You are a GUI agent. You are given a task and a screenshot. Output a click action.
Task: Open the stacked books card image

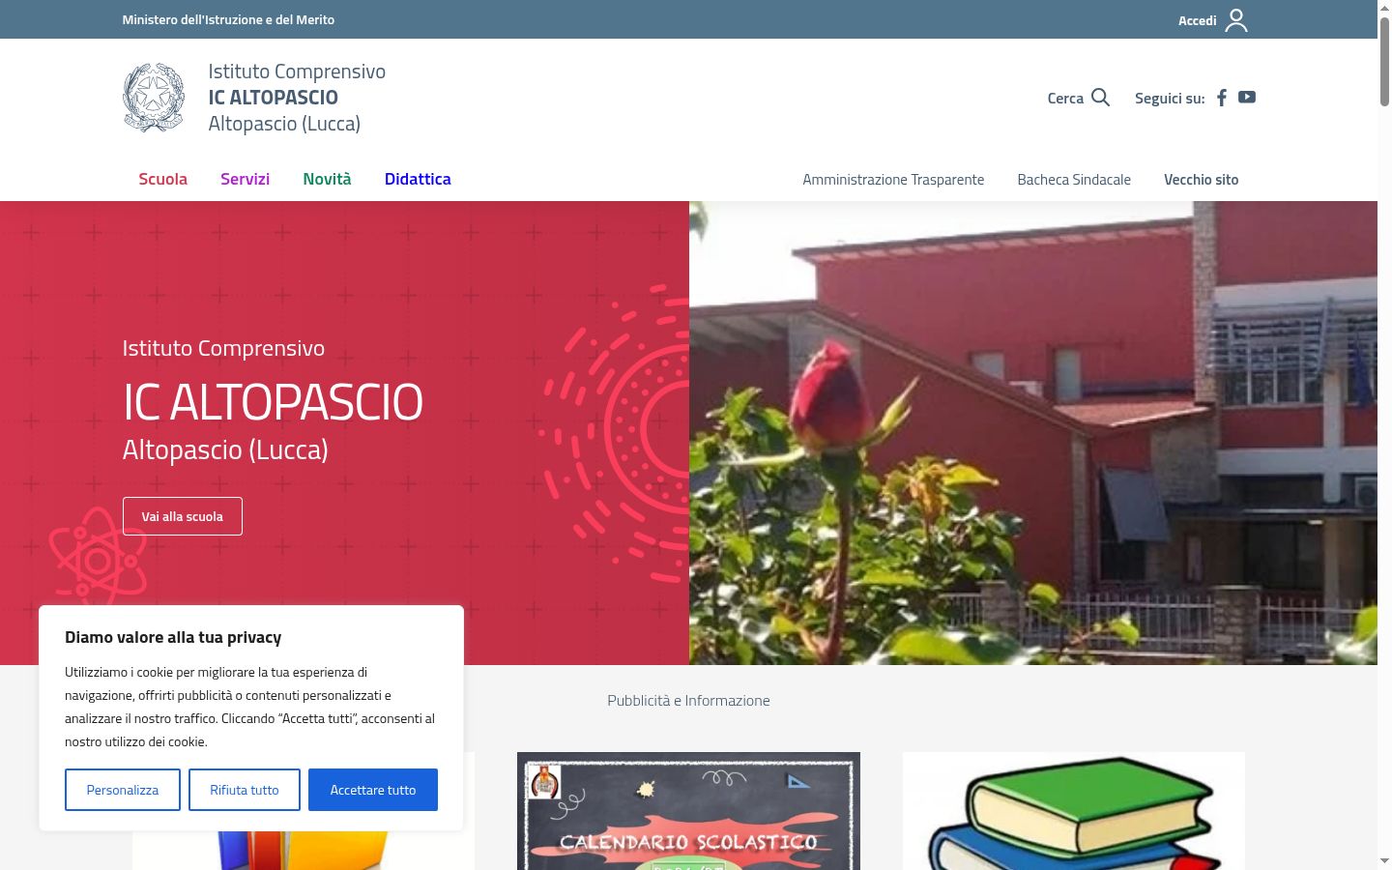tap(1074, 811)
